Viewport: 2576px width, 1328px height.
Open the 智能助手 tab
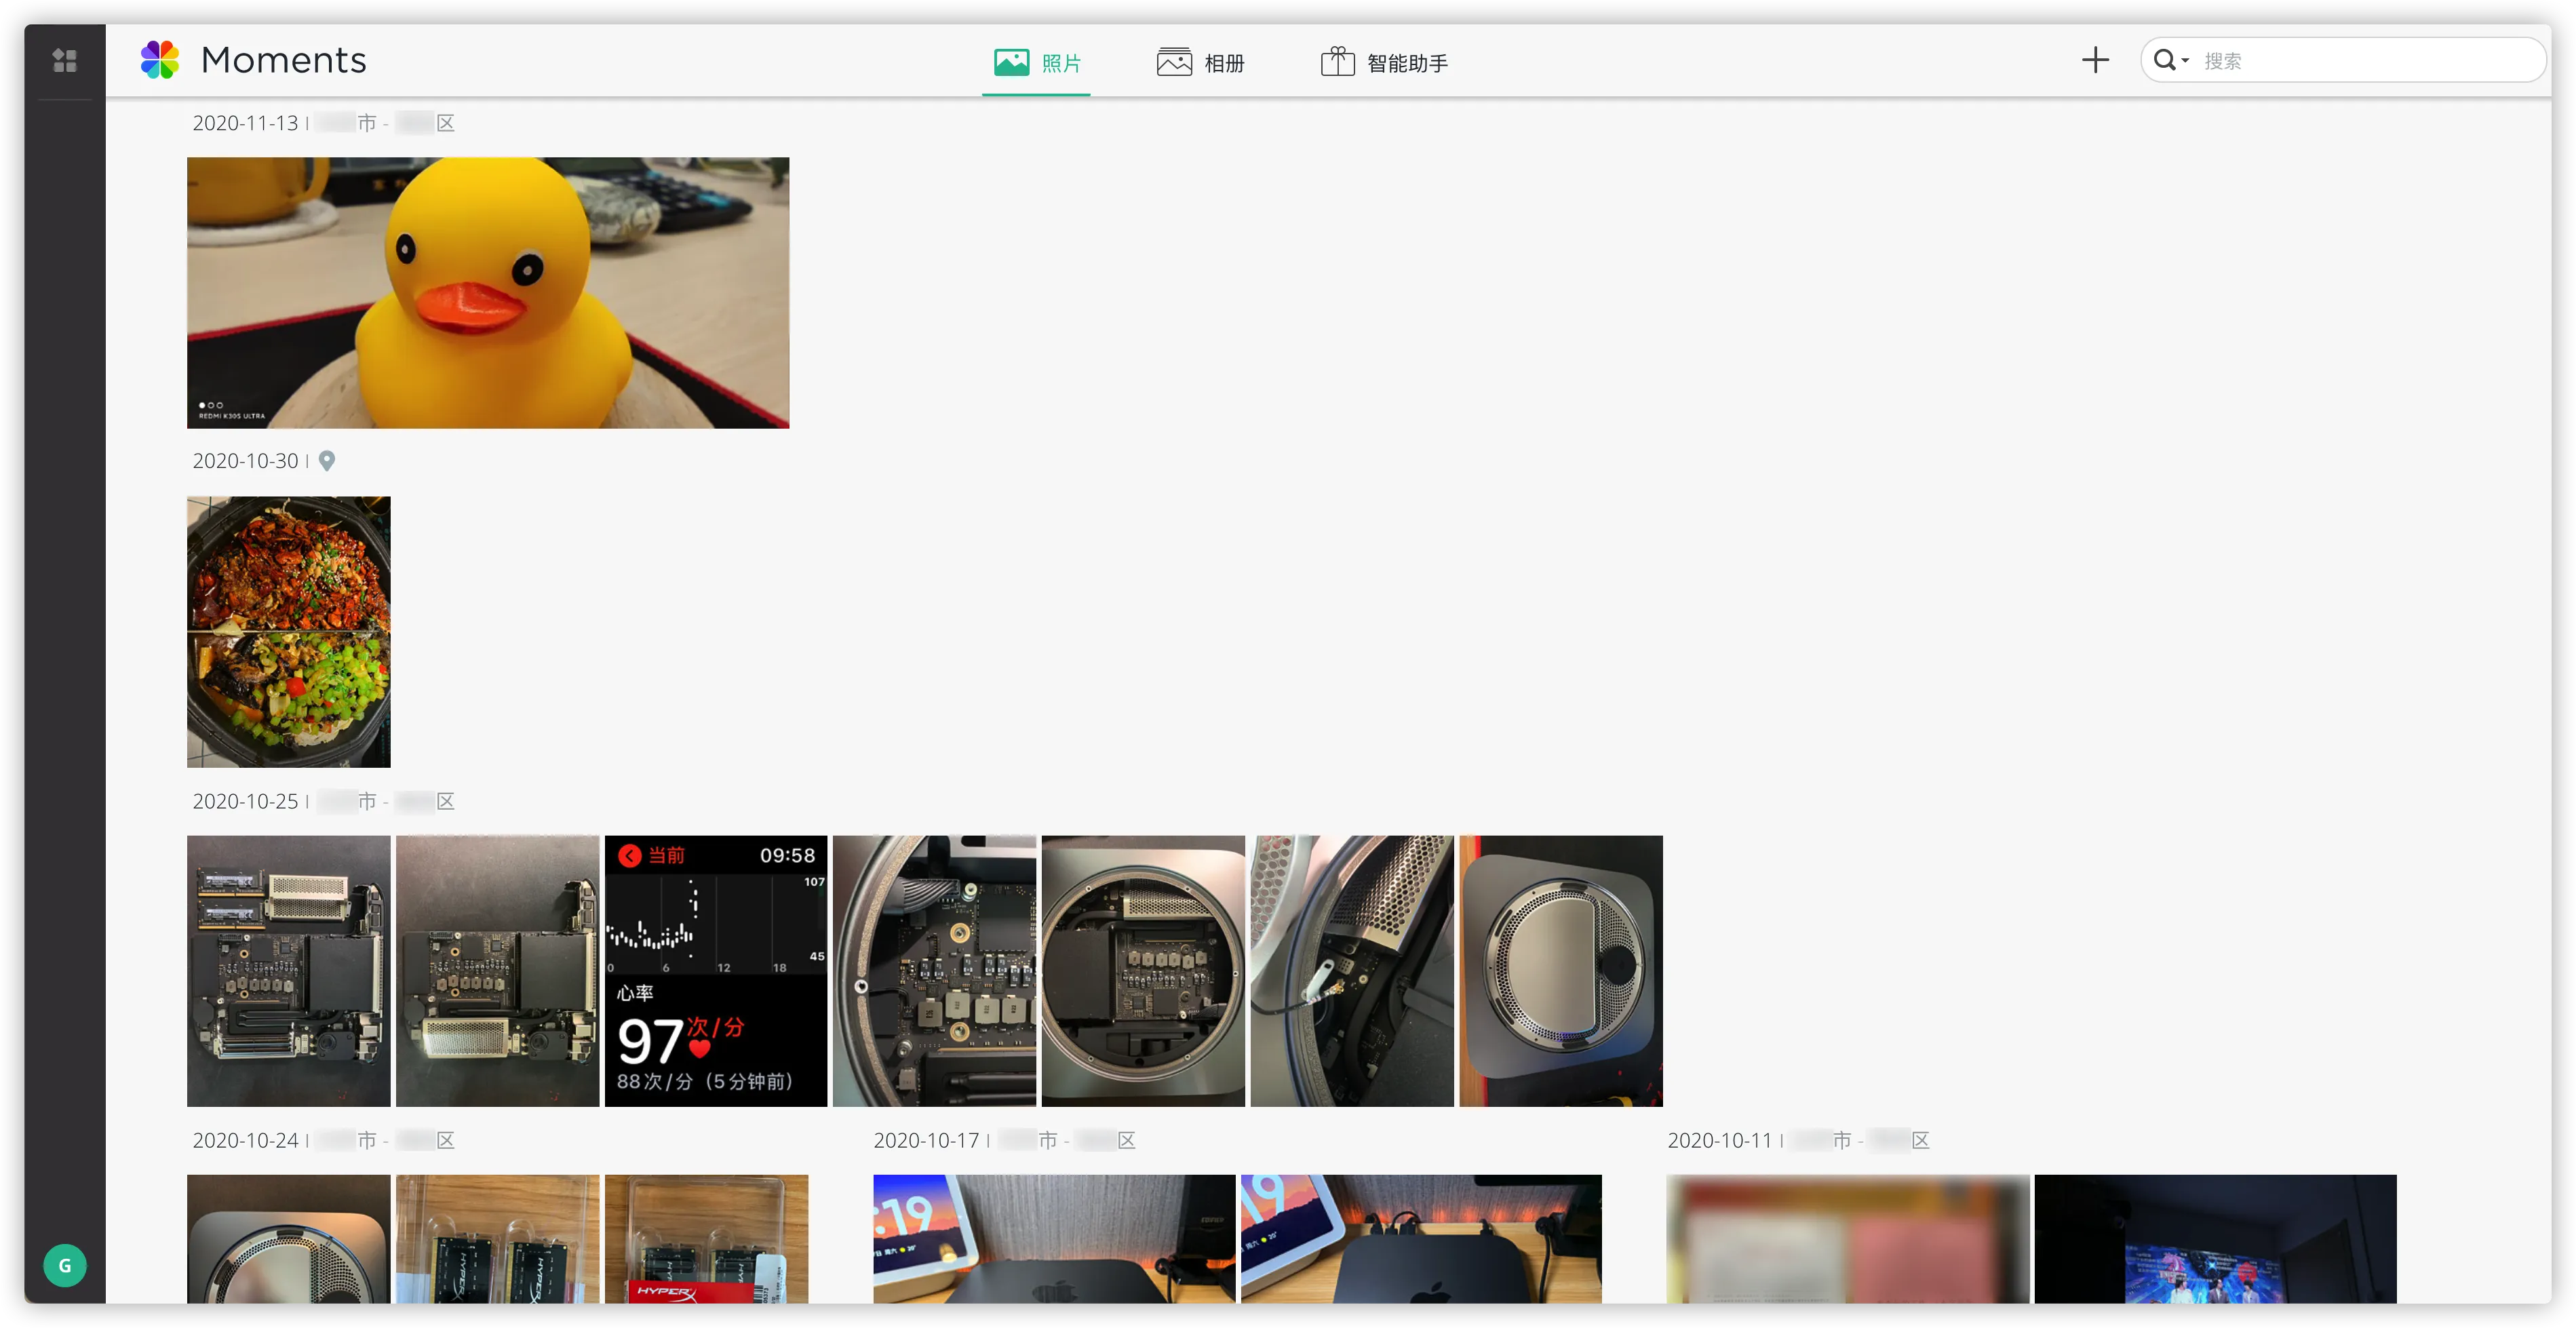pyautogui.click(x=1385, y=63)
